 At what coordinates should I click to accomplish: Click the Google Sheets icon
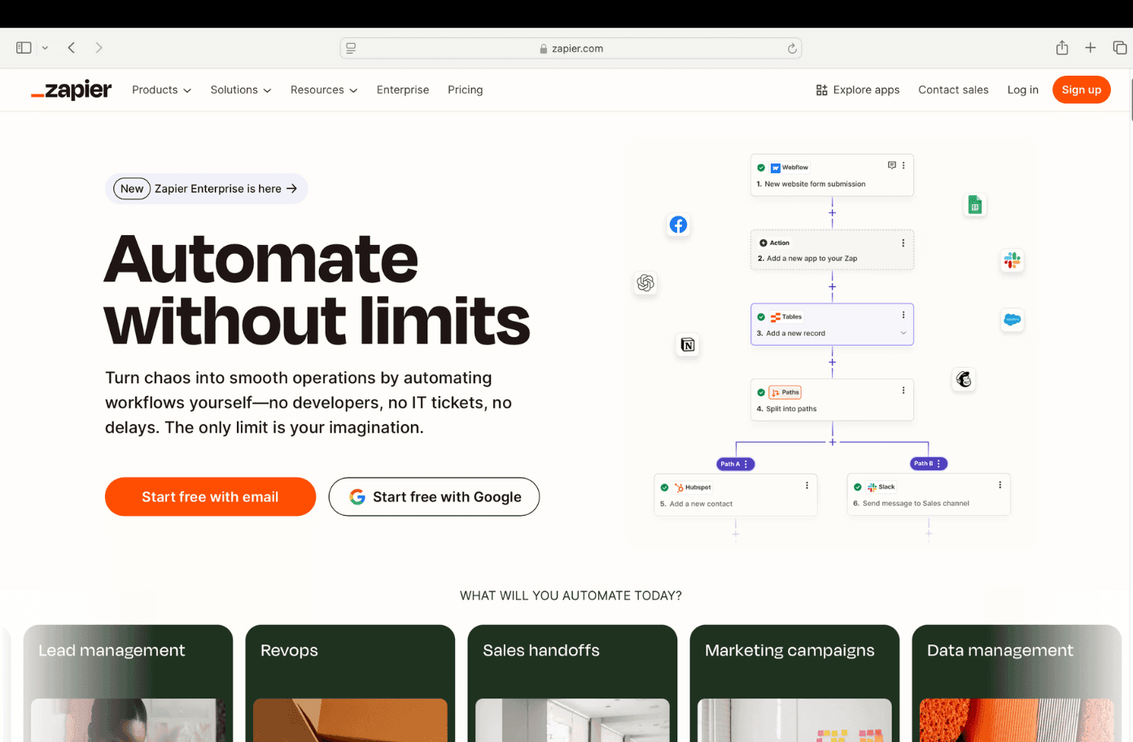pos(974,205)
